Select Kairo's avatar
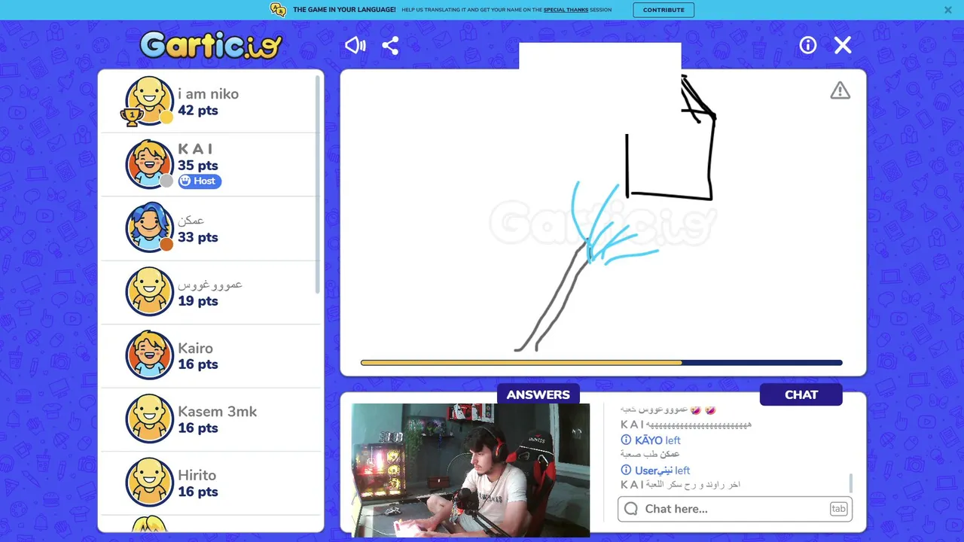This screenshot has height=542, width=964. click(149, 355)
